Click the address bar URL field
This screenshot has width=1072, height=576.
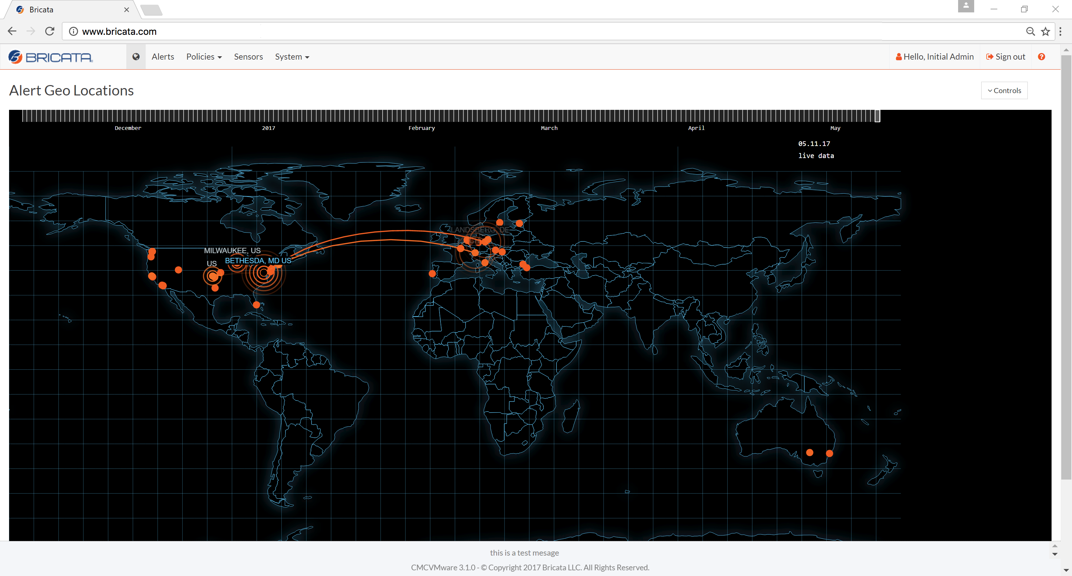pos(499,31)
